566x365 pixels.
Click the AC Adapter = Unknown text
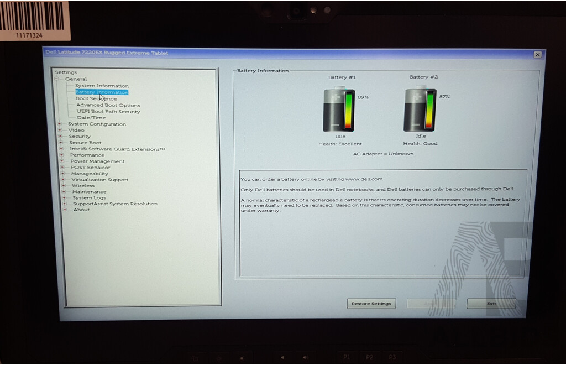pos(383,154)
